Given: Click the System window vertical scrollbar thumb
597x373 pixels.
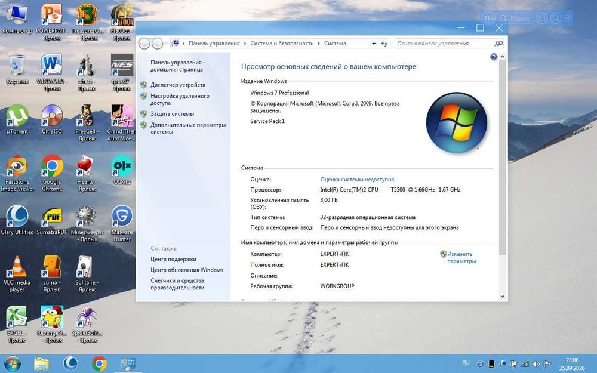Looking at the screenshot, I should (503, 157).
